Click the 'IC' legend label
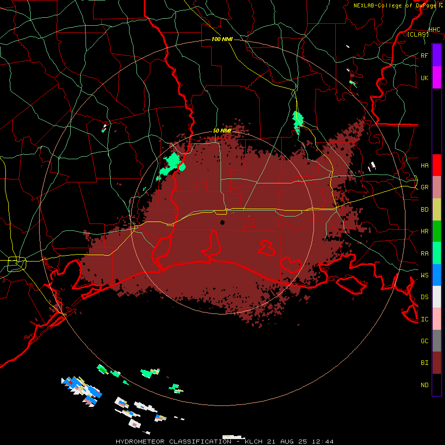 click(x=424, y=319)
